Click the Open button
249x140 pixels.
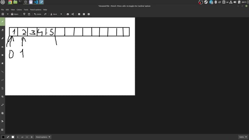(15, 14)
